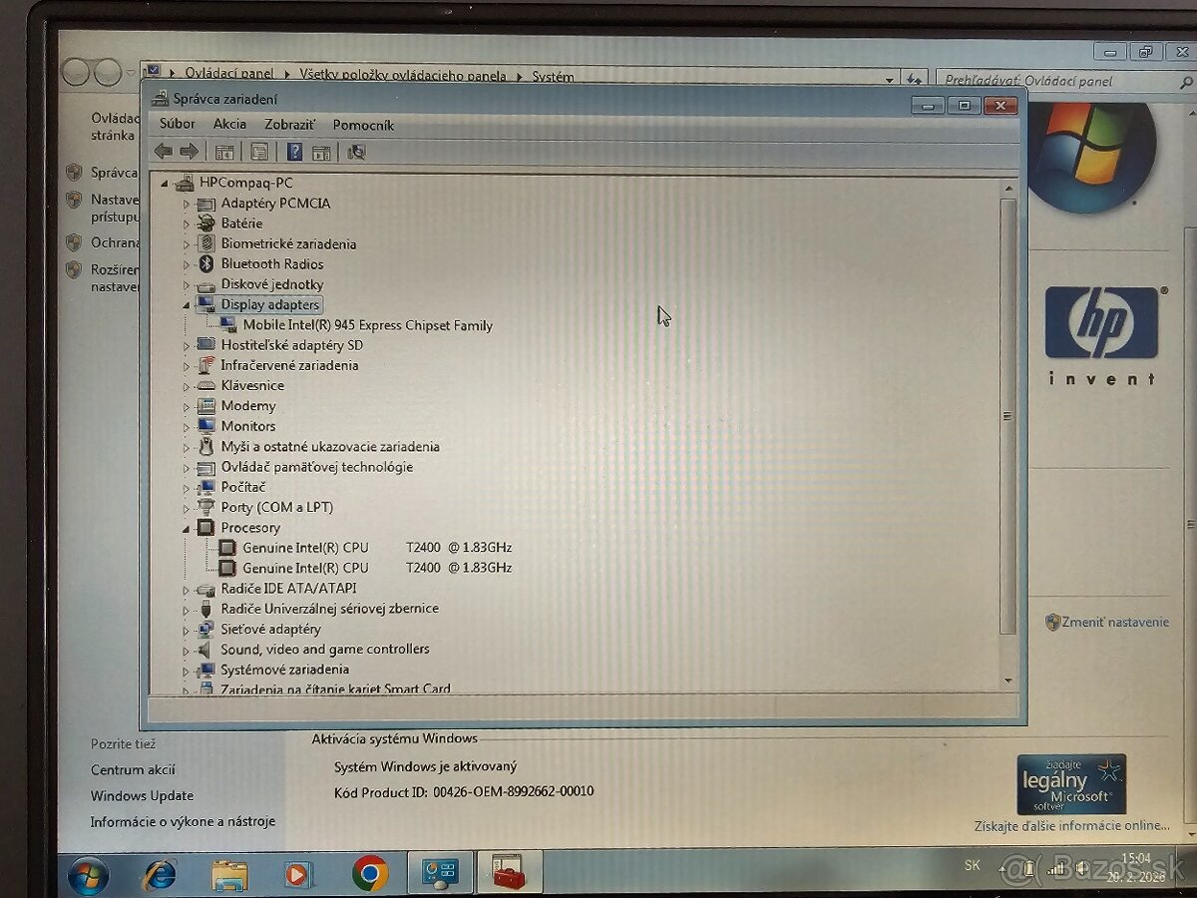Open the Súbor menu
1197x898 pixels.
pyautogui.click(x=176, y=124)
